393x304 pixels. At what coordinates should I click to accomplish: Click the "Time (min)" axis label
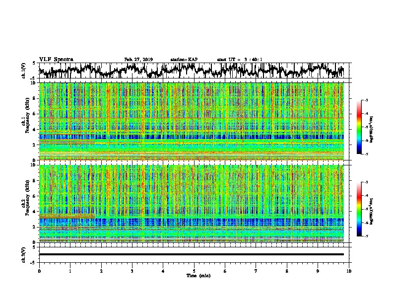(198, 276)
